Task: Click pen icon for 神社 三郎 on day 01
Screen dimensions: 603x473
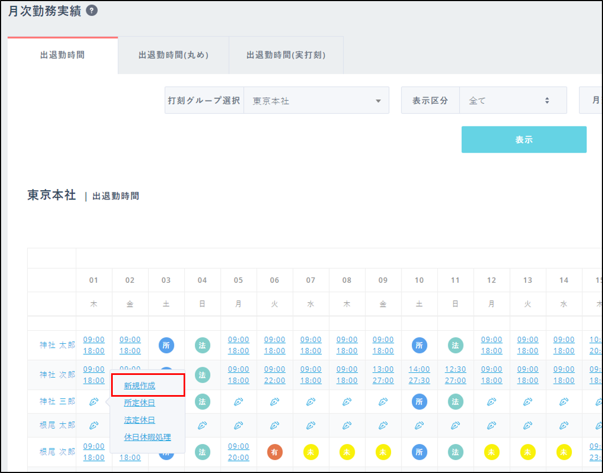Action: click(x=93, y=402)
